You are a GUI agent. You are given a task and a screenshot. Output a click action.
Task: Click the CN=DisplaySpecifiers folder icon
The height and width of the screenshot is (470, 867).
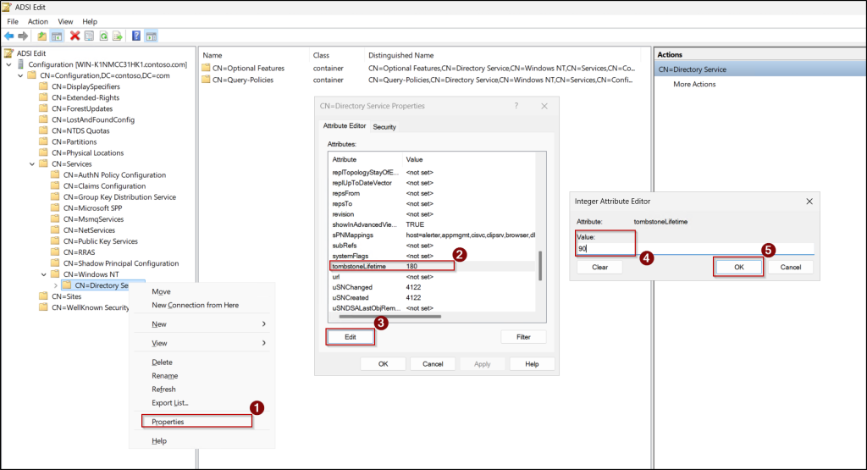[x=43, y=86]
